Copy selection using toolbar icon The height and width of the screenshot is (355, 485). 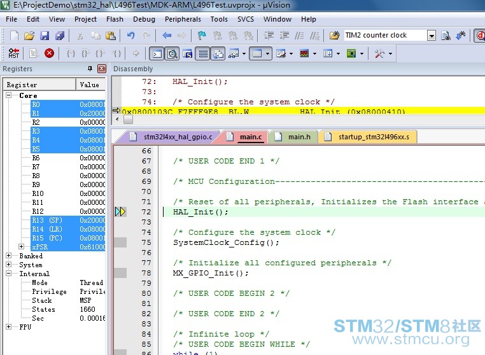[95, 36]
